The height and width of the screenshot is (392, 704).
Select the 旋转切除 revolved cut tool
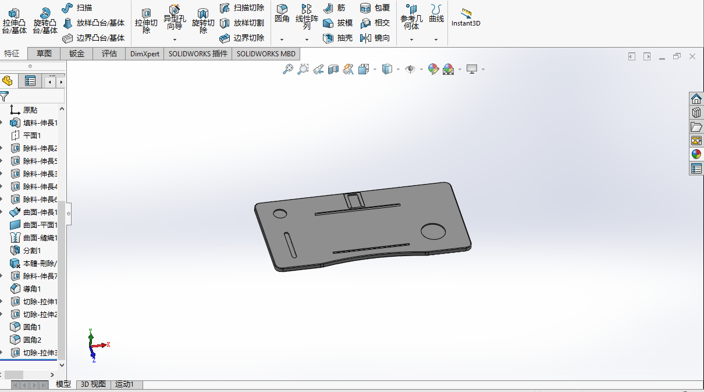(203, 20)
